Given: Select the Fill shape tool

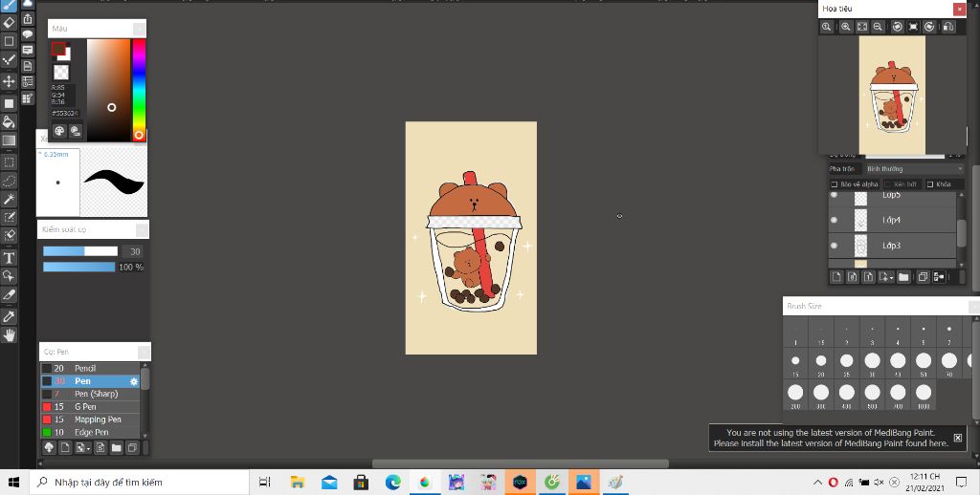Looking at the screenshot, I should 9,103.
